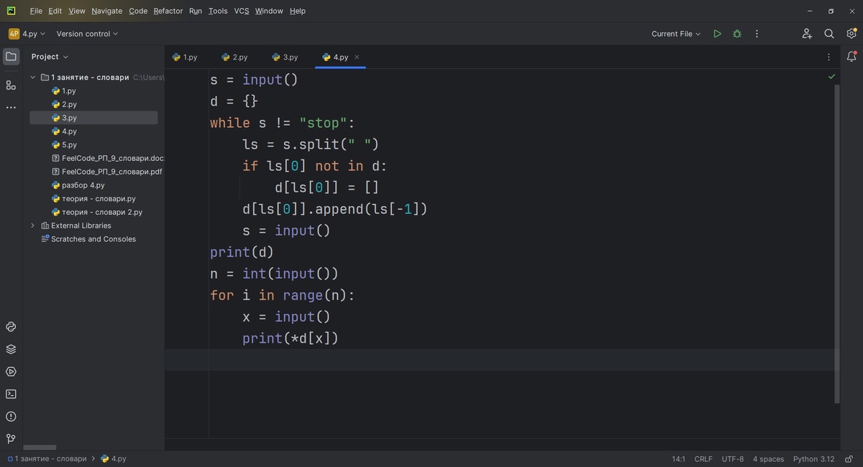
Task: Open the Services tool window
Action: click(10, 371)
